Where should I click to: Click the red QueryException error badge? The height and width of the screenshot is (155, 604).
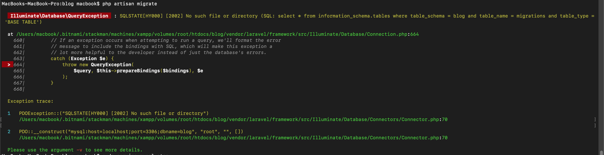[59, 16]
